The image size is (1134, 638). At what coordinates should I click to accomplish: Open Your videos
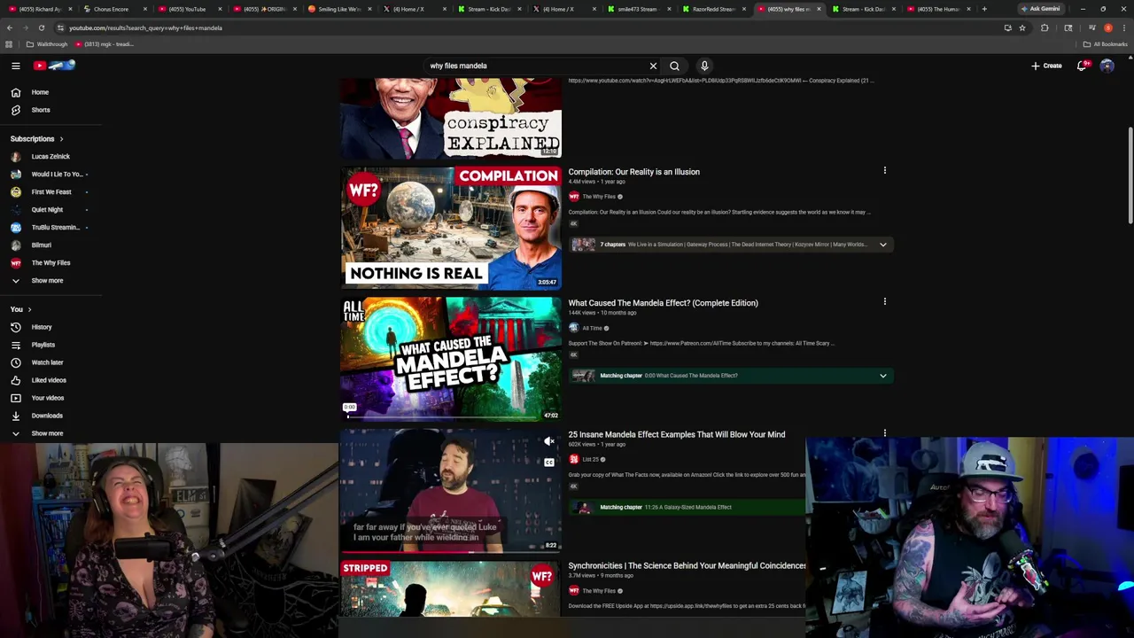[x=48, y=398]
